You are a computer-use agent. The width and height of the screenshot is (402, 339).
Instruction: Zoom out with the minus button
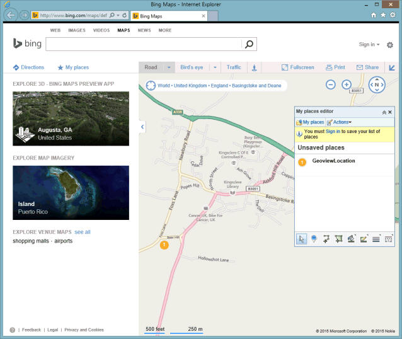(x=331, y=84)
